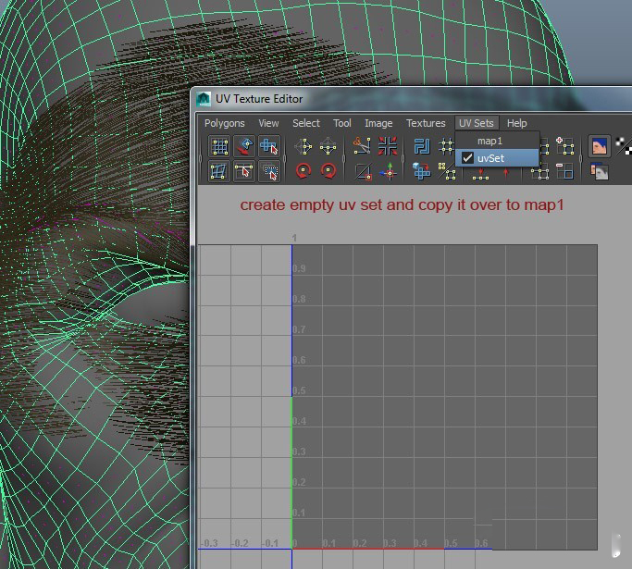Click the green and blue arrows move-sew icon

point(389,171)
